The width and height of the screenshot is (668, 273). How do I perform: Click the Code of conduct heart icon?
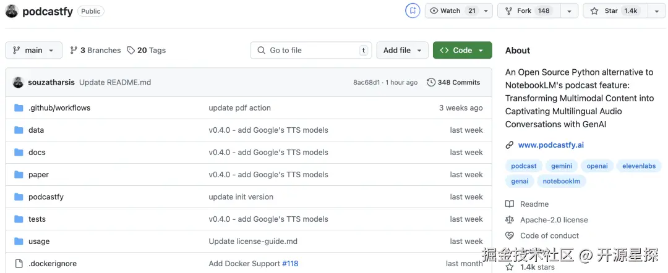coord(510,235)
